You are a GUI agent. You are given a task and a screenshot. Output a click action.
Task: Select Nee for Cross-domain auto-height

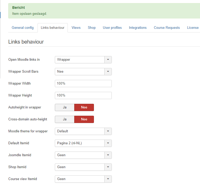click(x=84, y=119)
